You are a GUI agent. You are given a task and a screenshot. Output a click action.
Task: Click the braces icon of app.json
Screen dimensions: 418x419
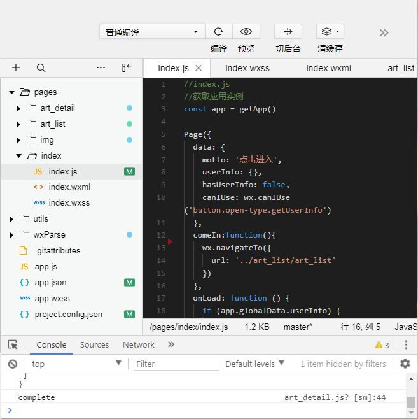click(24, 282)
